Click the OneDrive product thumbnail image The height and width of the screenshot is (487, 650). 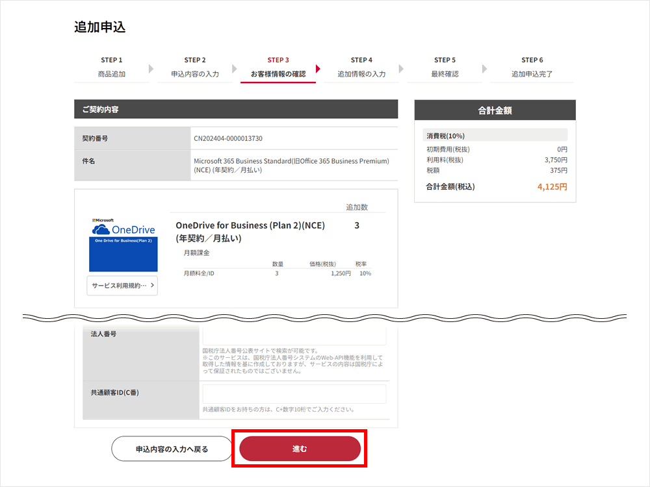[123, 244]
